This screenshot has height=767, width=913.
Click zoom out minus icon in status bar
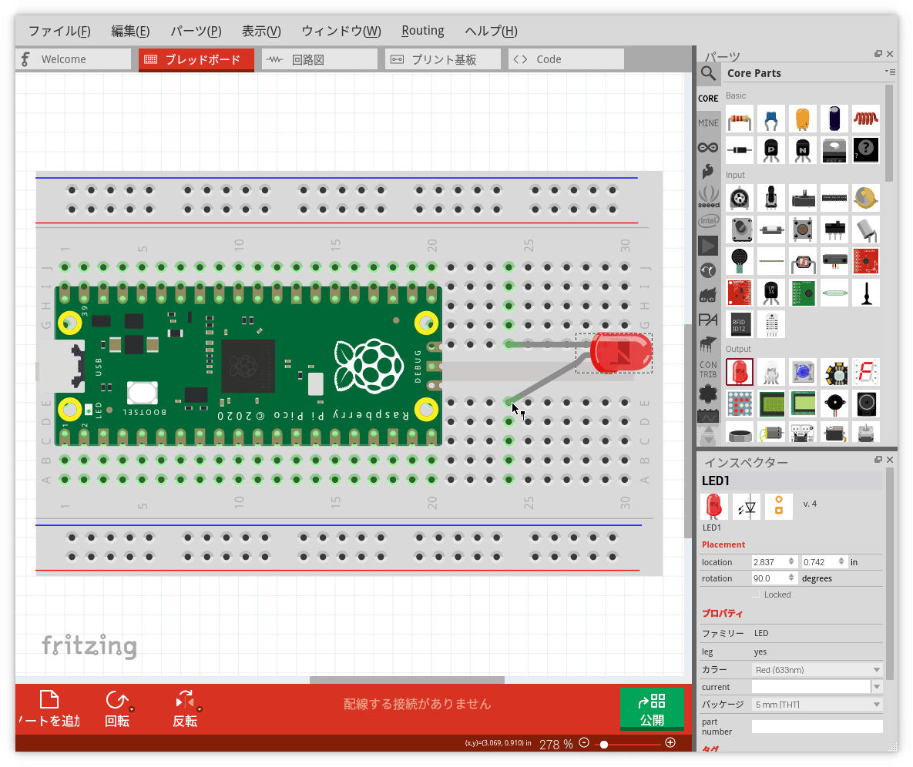(x=585, y=743)
